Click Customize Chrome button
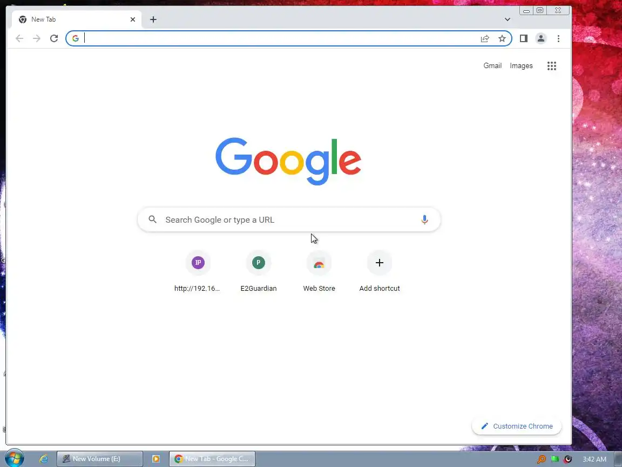Image resolution: width=622 pixels, height=467 pixels. coord(517,426)
